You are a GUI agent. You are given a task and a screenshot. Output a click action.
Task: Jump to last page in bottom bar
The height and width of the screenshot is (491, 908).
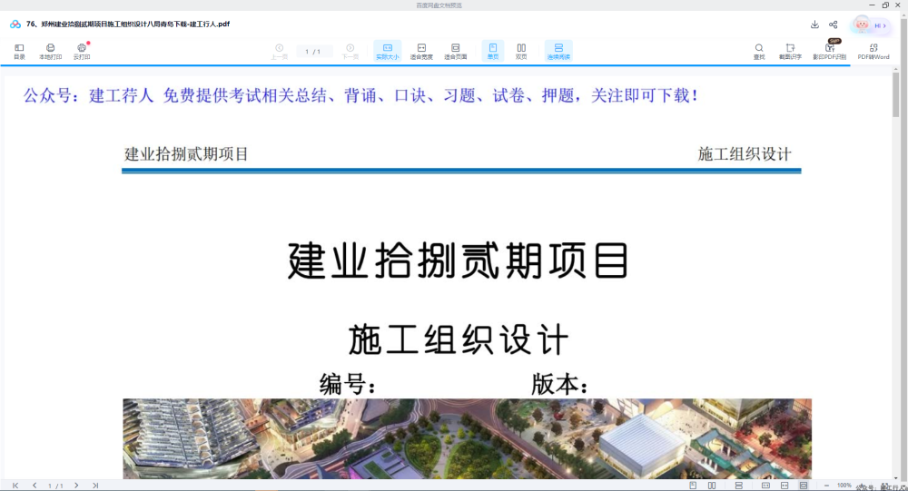tap(95, 486)
